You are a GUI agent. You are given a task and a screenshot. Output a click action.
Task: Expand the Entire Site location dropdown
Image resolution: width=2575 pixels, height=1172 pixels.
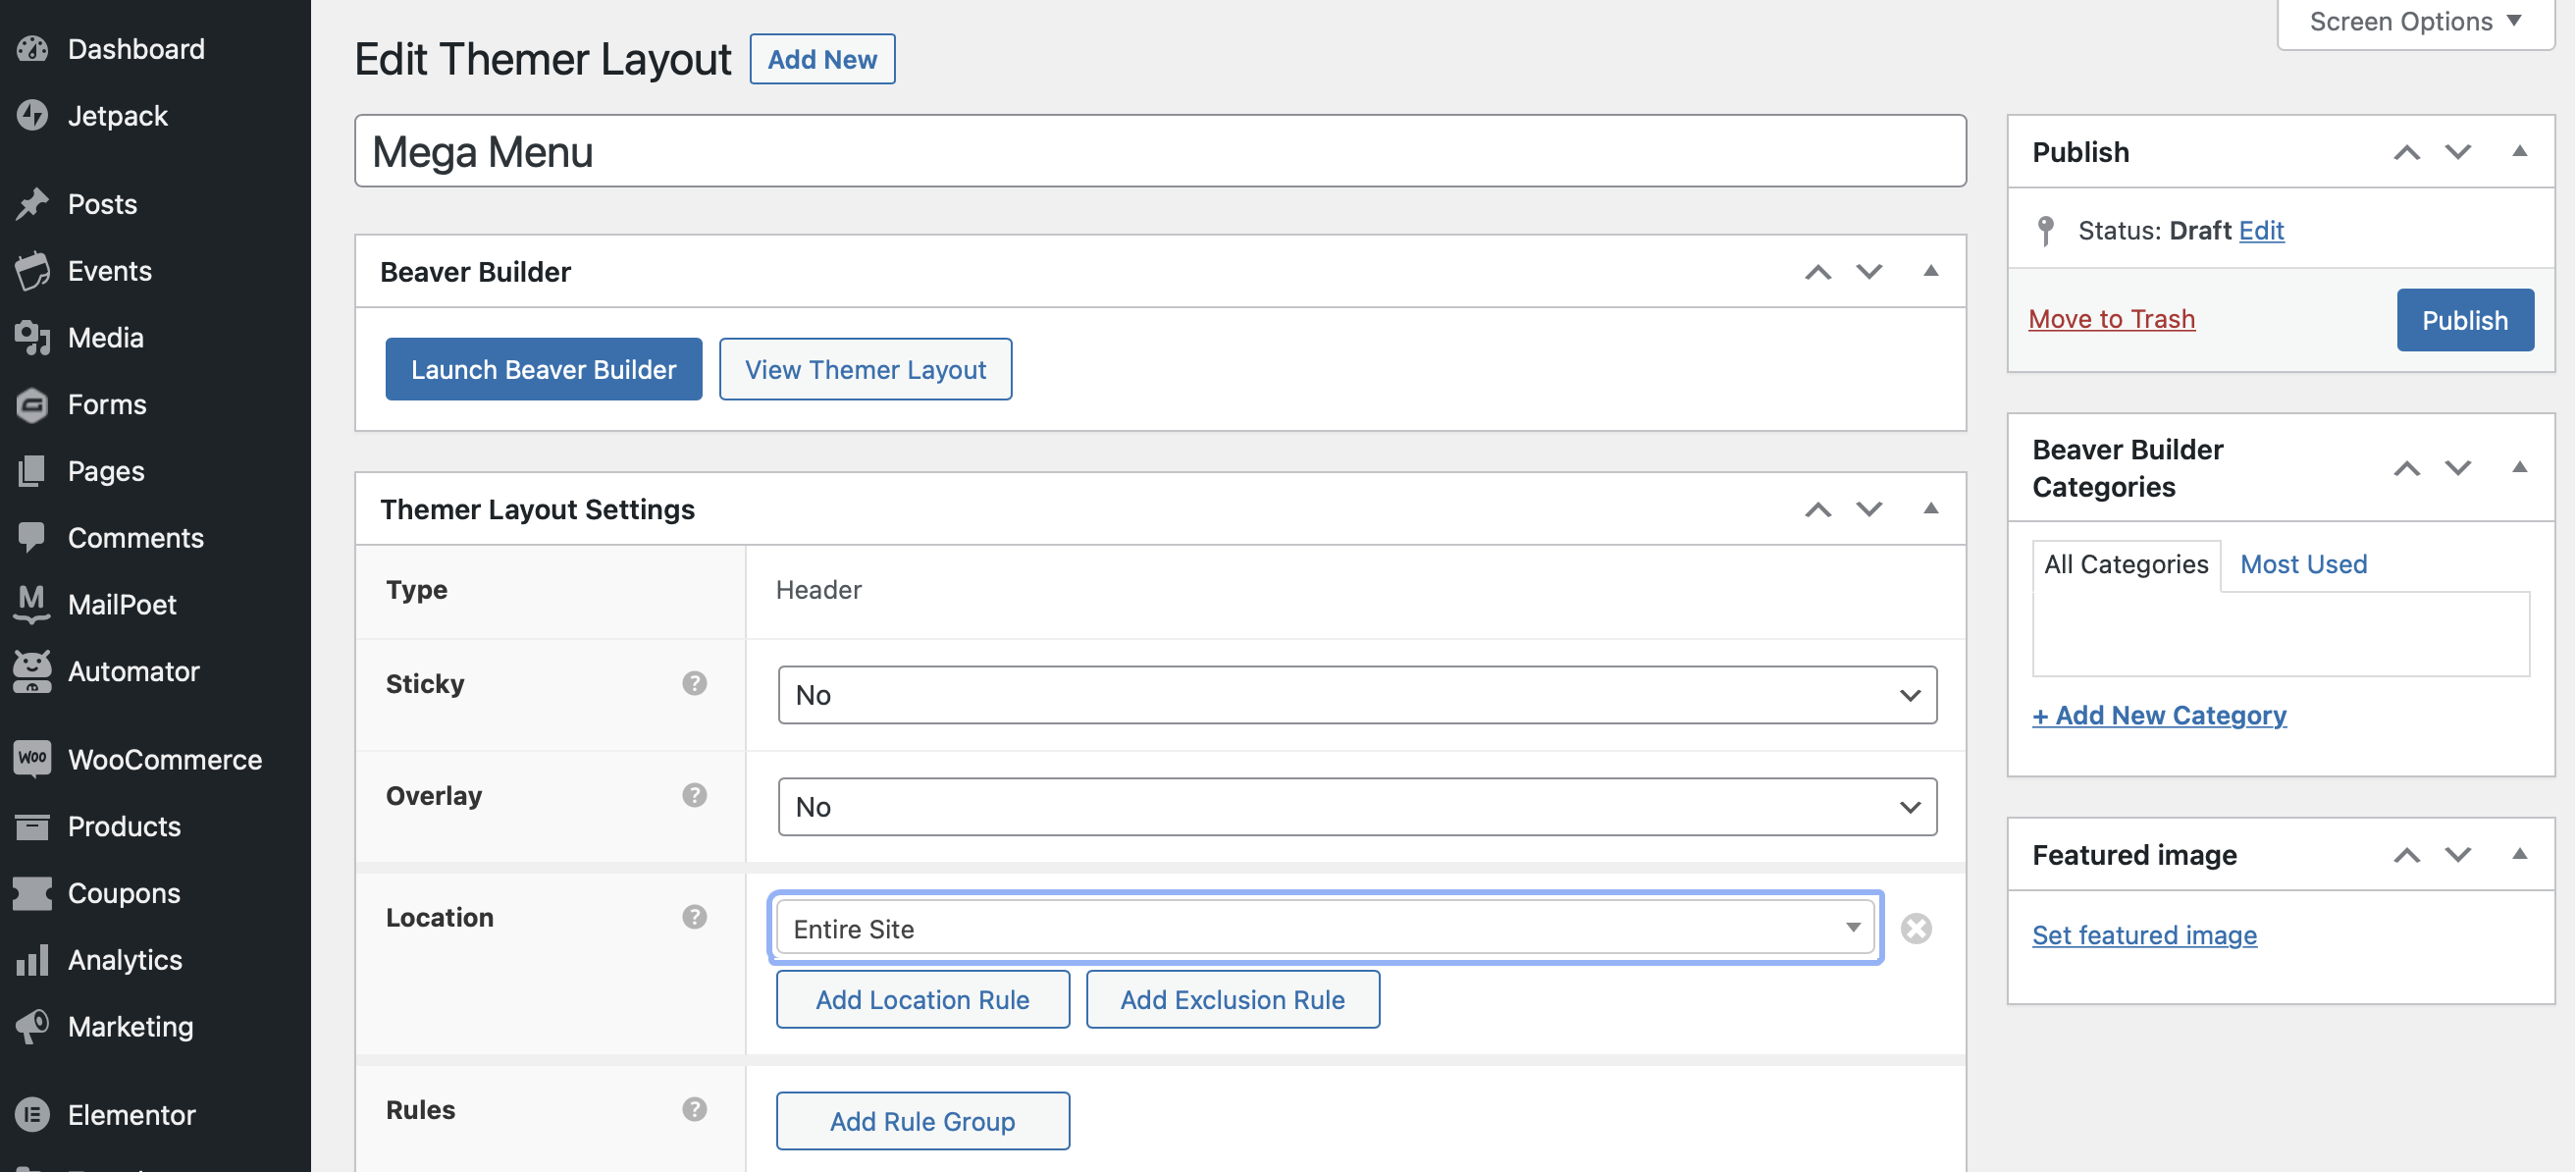[1324, 928]
